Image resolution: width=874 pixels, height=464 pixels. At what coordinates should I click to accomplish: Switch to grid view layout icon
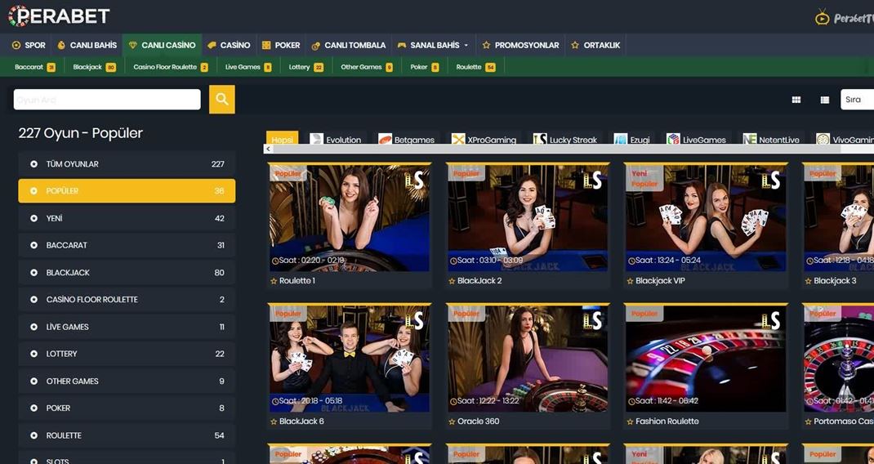click(796, 100)
